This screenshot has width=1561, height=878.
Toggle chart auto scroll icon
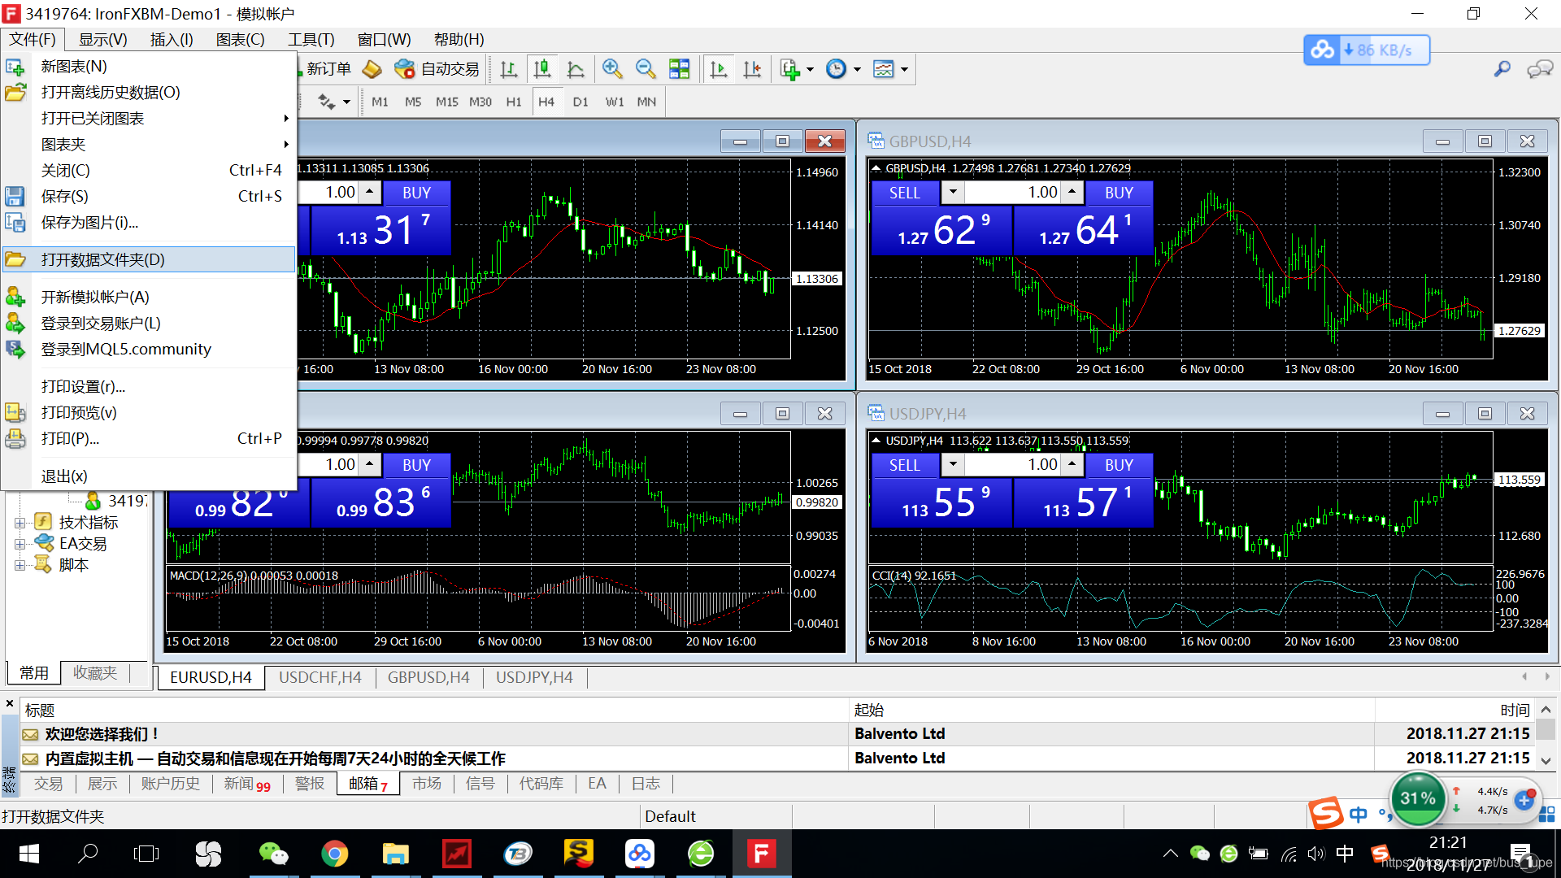(719, 69)
